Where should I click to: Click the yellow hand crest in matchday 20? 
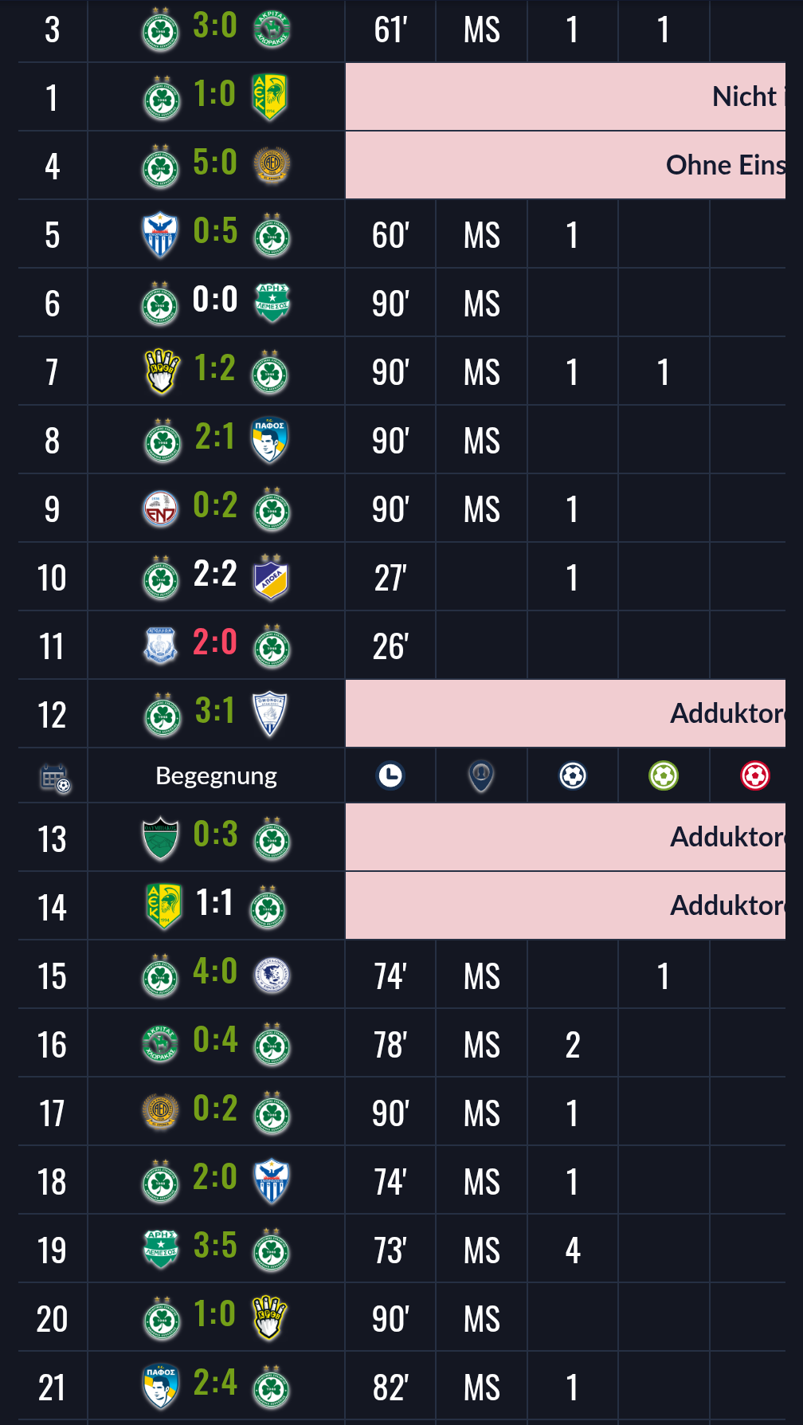click(x=269, y=1318)
